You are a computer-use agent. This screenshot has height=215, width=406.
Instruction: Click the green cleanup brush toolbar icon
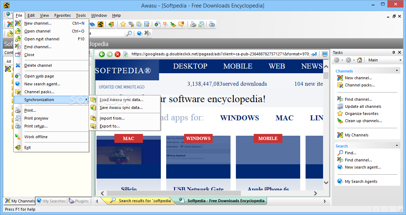[173, 24]
